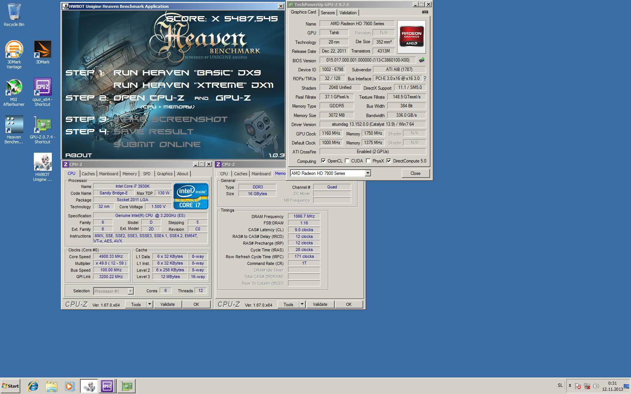This screenshot has height=394, width=631.
Task: Switch to CPU-Z taskbar button
Action: click(107, 386)
